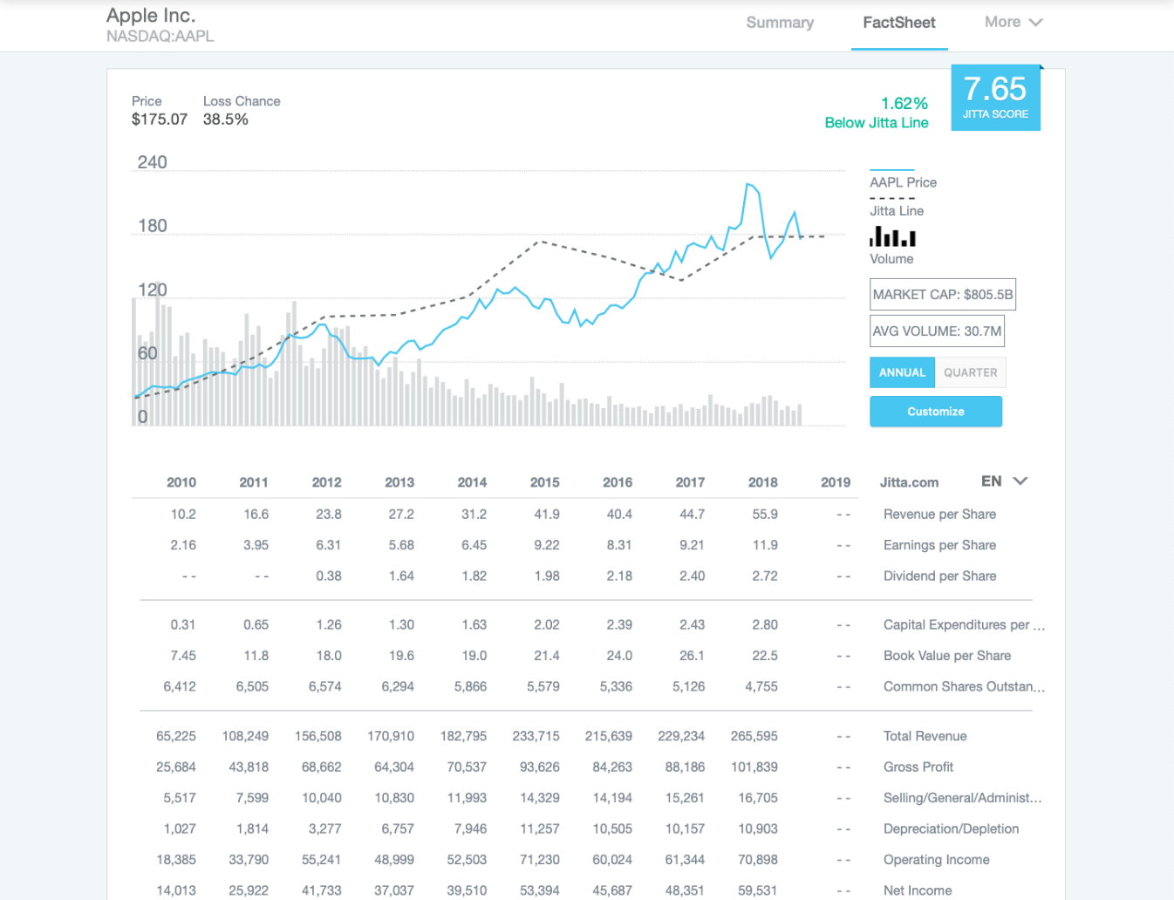Click the 240 y-axis chart label

click(152, 162)
